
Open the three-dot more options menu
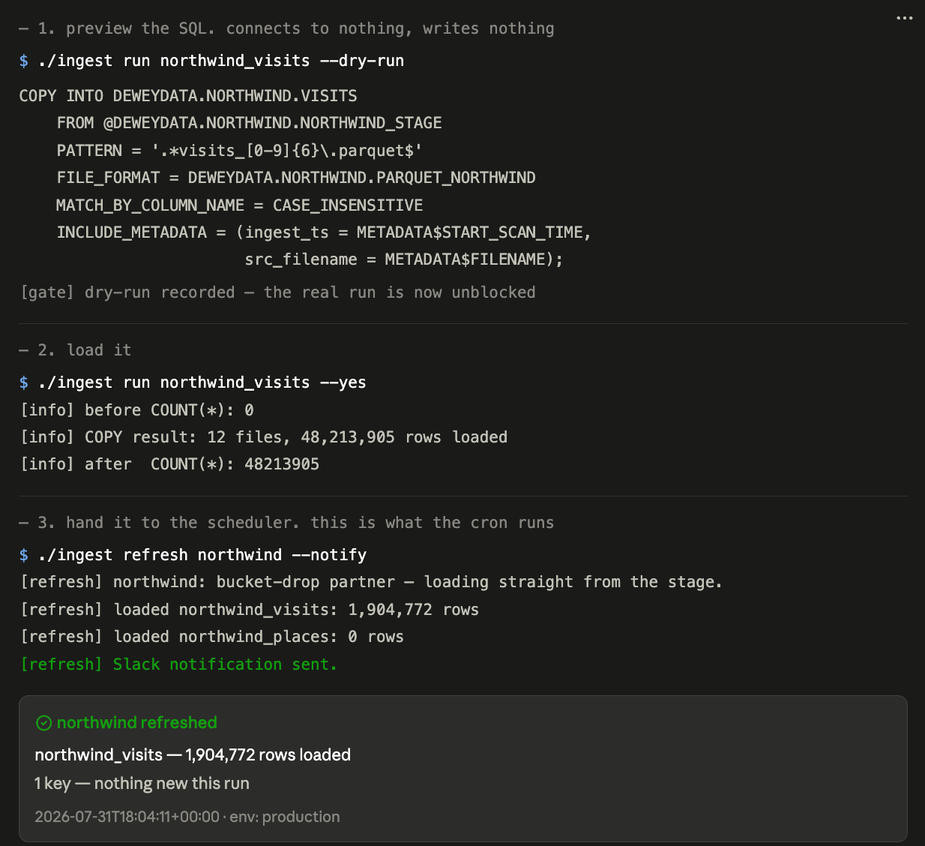[x=905, y=18]
